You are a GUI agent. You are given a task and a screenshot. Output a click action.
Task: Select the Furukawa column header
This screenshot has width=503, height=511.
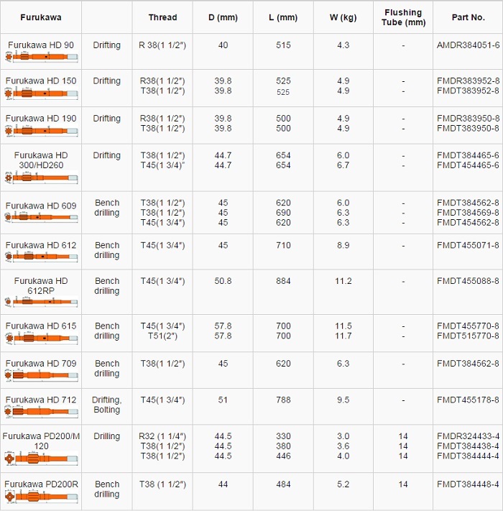click(41, 17)
